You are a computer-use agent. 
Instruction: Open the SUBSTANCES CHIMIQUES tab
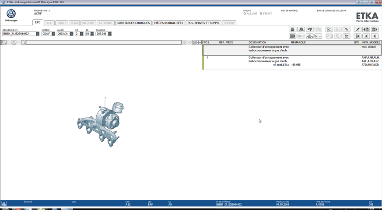[x=133, y=23]
